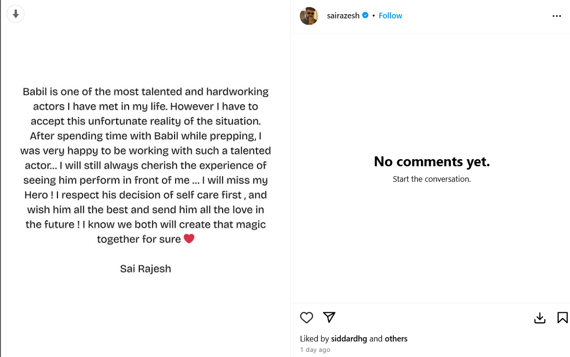The width and height of the screenshot is (570, 357).
Task: Click the "1 day ago" timestamp
Action: tap(315, 350)
